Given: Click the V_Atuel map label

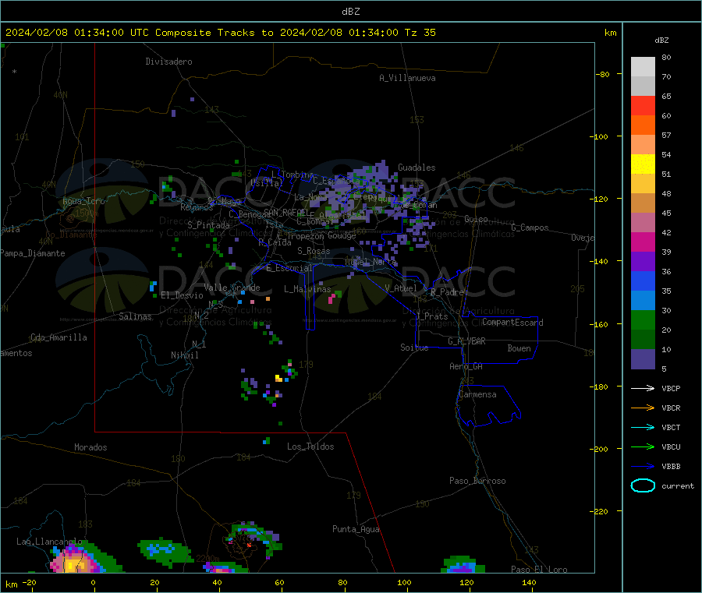Looking at the screenshot, I should pyautogui.click(x=401, y=288).
